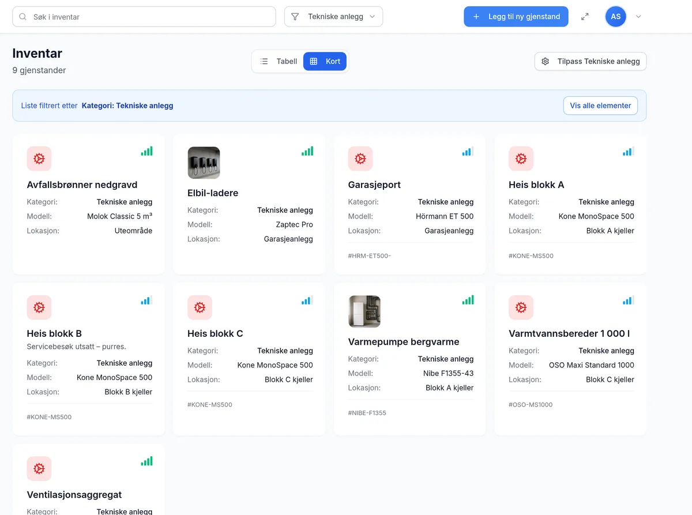Click 'Kategori: Tekniske anlegg' filter text
692x515 pixels.
pyautogui.click(x=127, y=106)
